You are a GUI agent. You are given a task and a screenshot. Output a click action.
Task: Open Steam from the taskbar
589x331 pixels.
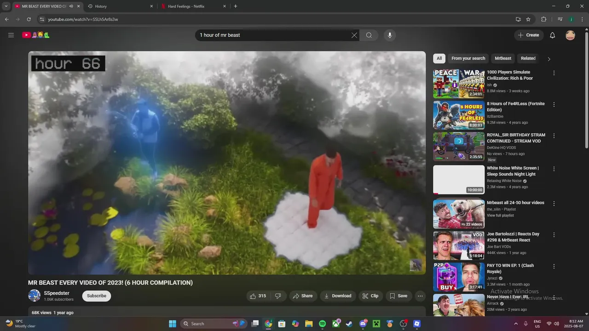(x=349, y=324)
